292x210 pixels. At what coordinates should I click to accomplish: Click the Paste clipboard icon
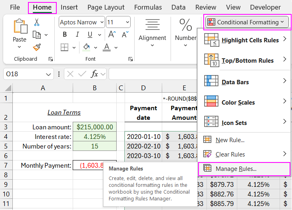click(20, 26)
